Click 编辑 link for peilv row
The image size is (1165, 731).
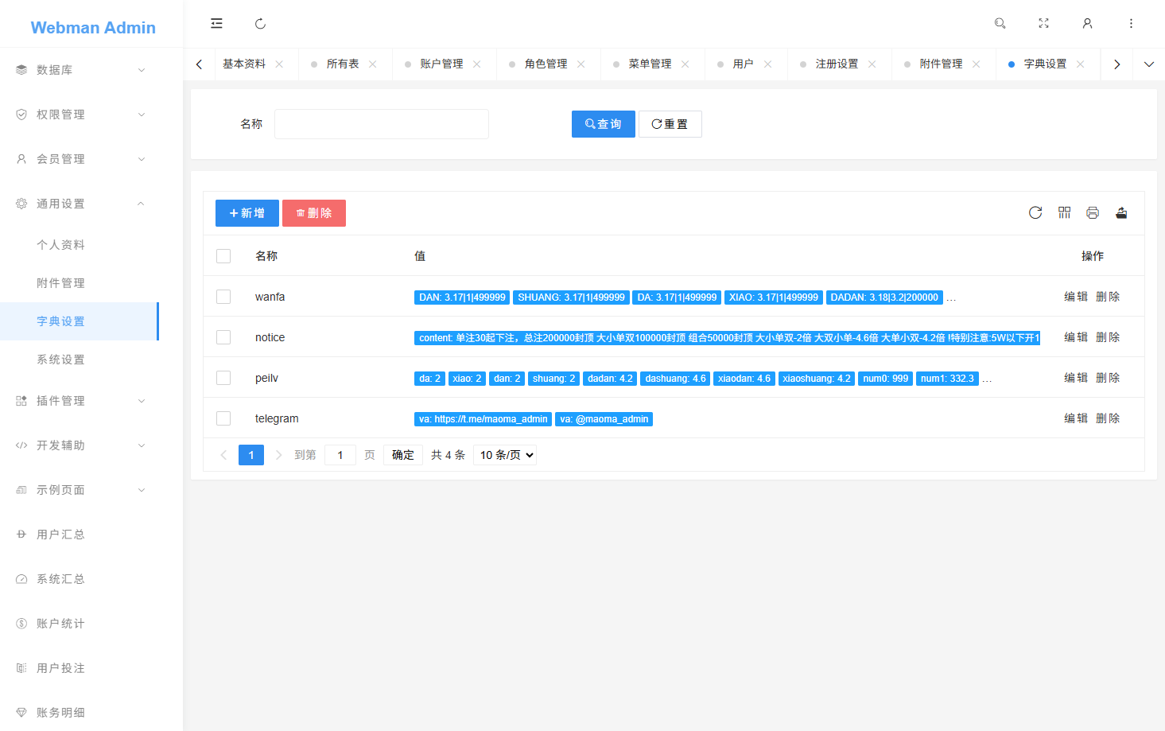pyautogui.click(x=1075, y=378)
